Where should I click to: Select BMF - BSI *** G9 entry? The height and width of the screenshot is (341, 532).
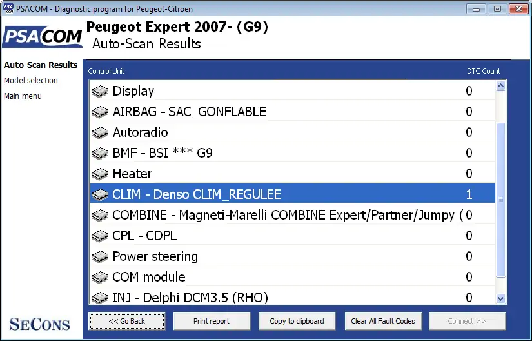click(x=163, y=153)
